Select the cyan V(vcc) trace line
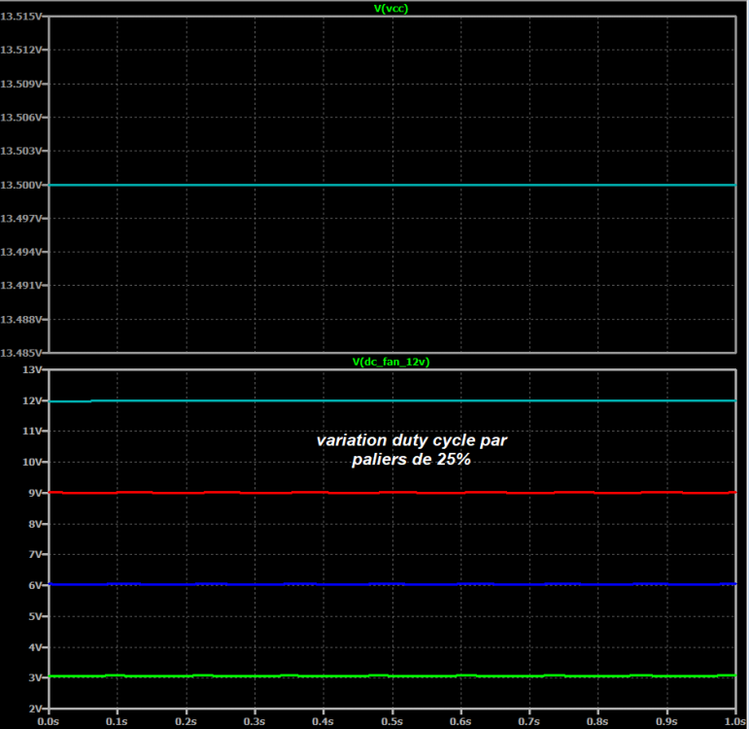Screen dimensions: 749x729 [x=392, y=185]
